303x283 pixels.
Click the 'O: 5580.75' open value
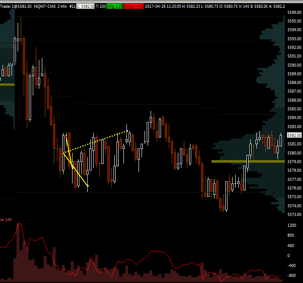tap(228, 6)
